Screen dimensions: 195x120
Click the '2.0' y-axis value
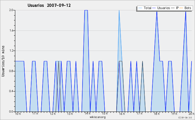point(11,10)
